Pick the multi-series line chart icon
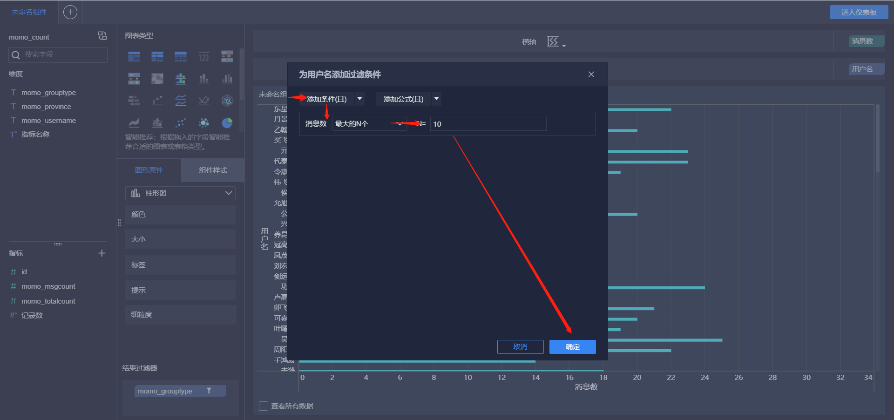894x420 pixels. (x=204, y=101)
